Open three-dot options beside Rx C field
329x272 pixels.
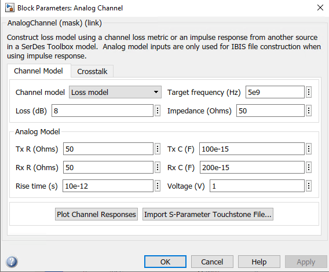click(309, 167)
